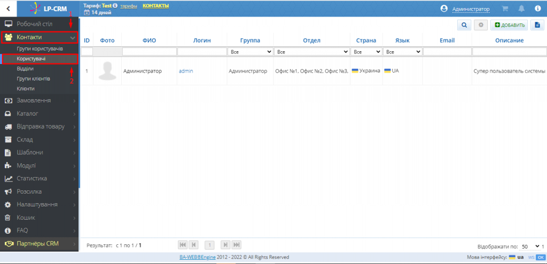
Task: Sort by Email column header
Action: tap(447, 41)
